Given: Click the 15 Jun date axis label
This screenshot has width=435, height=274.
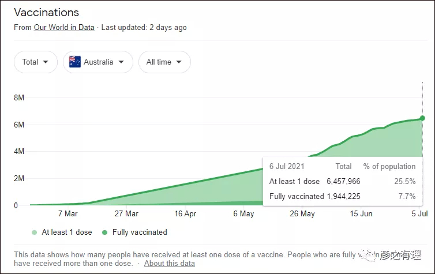Looking at the screenshot, I should pos(361,213).
